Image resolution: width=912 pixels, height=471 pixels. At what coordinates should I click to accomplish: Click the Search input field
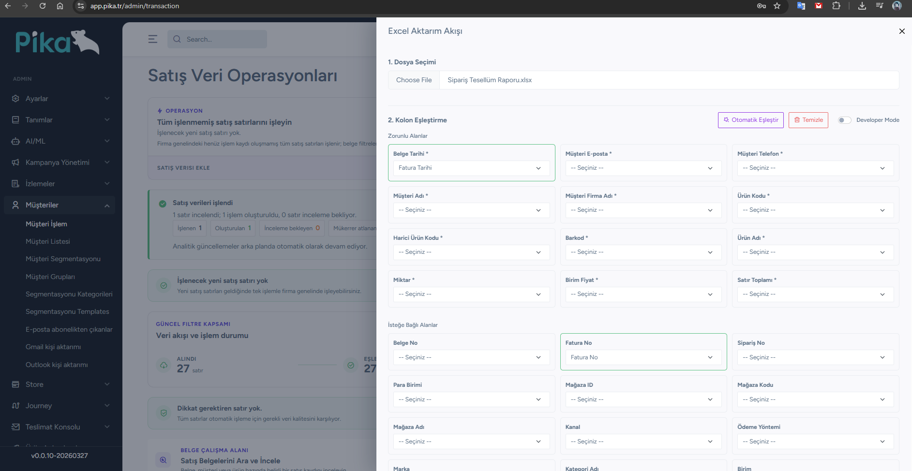(217, 39)
